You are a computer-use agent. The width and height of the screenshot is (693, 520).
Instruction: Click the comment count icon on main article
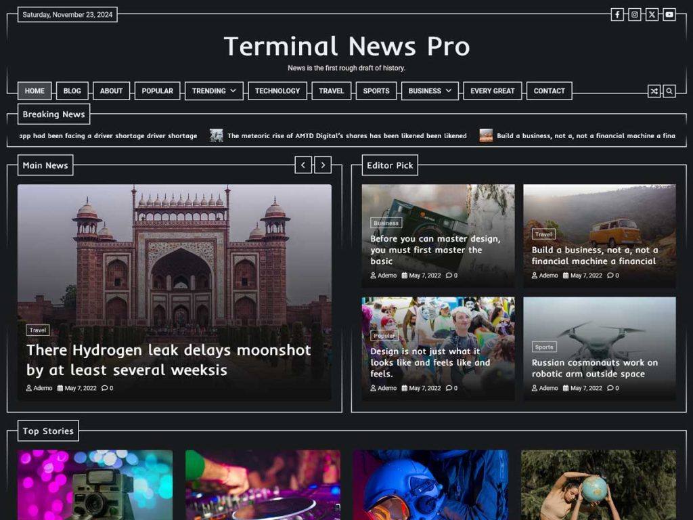(105, 388)
